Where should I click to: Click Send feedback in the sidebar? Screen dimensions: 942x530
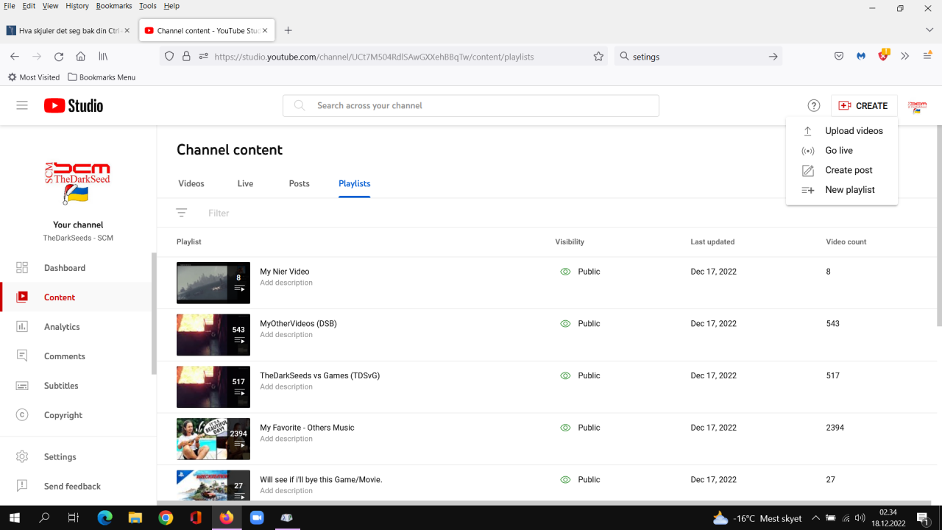[72, 486]
